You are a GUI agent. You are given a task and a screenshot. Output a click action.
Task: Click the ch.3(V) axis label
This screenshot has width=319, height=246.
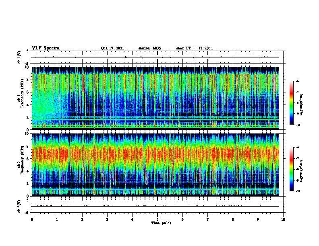(19, 206)
